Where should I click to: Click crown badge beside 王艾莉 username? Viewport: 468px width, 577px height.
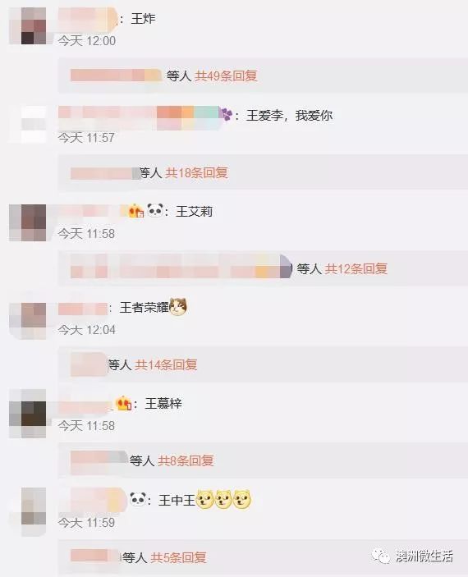click(135, 210)
